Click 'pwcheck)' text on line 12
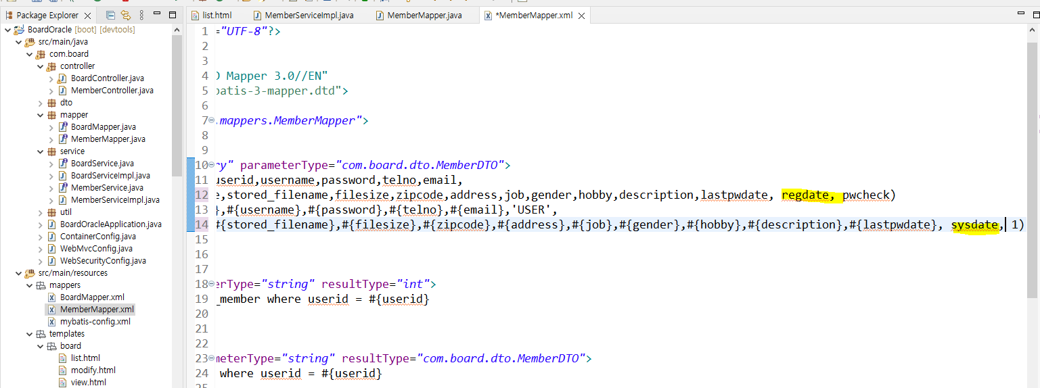 [869, 195]
